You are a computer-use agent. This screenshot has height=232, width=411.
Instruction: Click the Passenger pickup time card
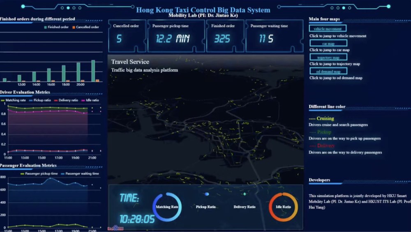(x=176, y=36)
